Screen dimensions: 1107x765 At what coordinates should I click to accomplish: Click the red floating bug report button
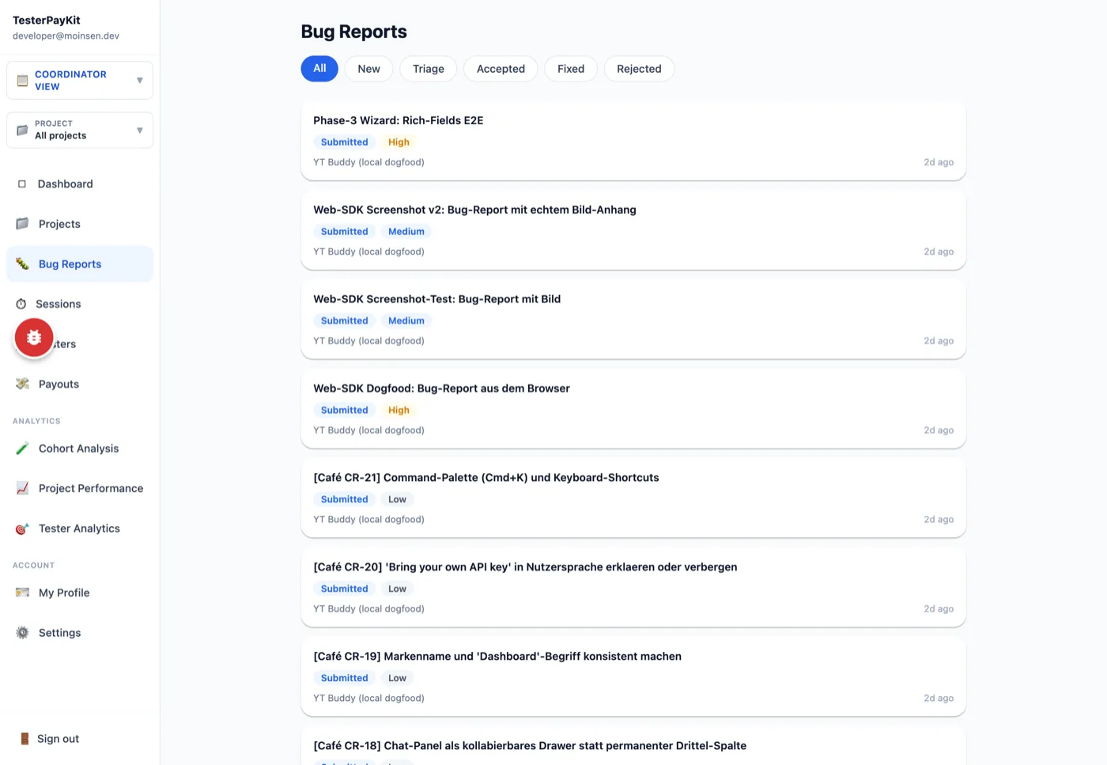[34, 338]
